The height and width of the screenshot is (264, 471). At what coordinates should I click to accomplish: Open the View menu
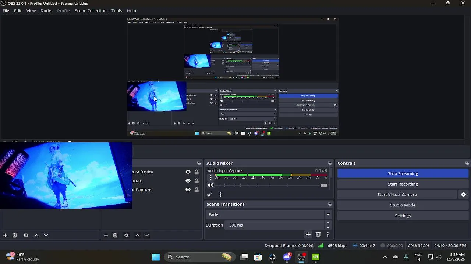click(x=31, y=11)
